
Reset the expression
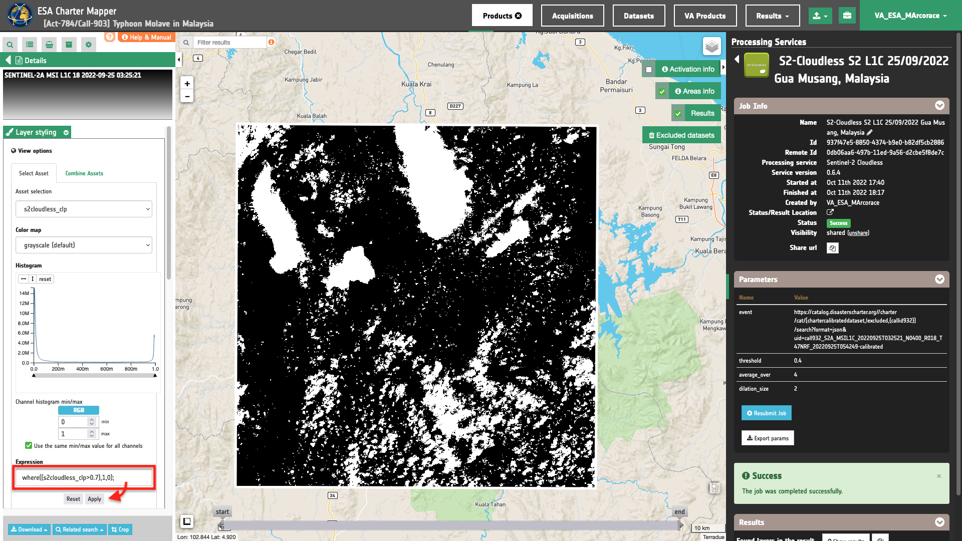(73, 499)
